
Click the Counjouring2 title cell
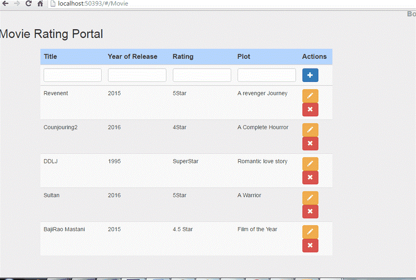61,127
